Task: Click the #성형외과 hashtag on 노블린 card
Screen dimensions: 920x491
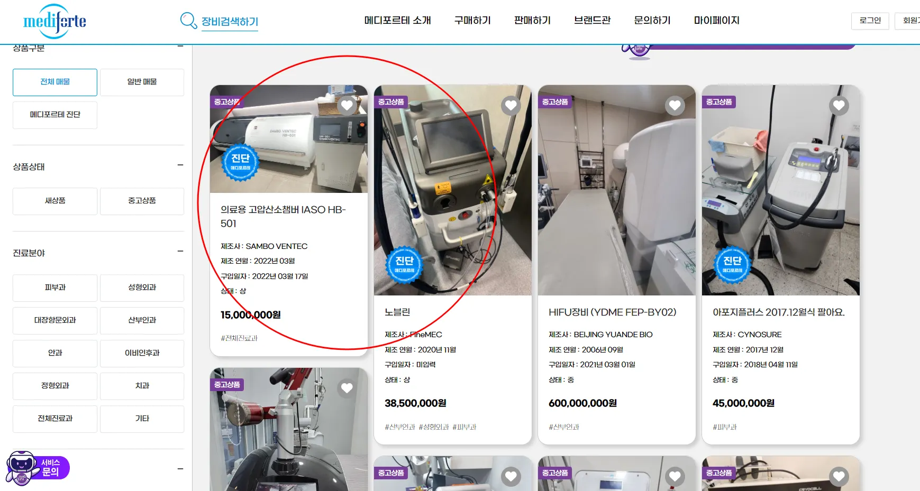Action: tap(434, 427)
